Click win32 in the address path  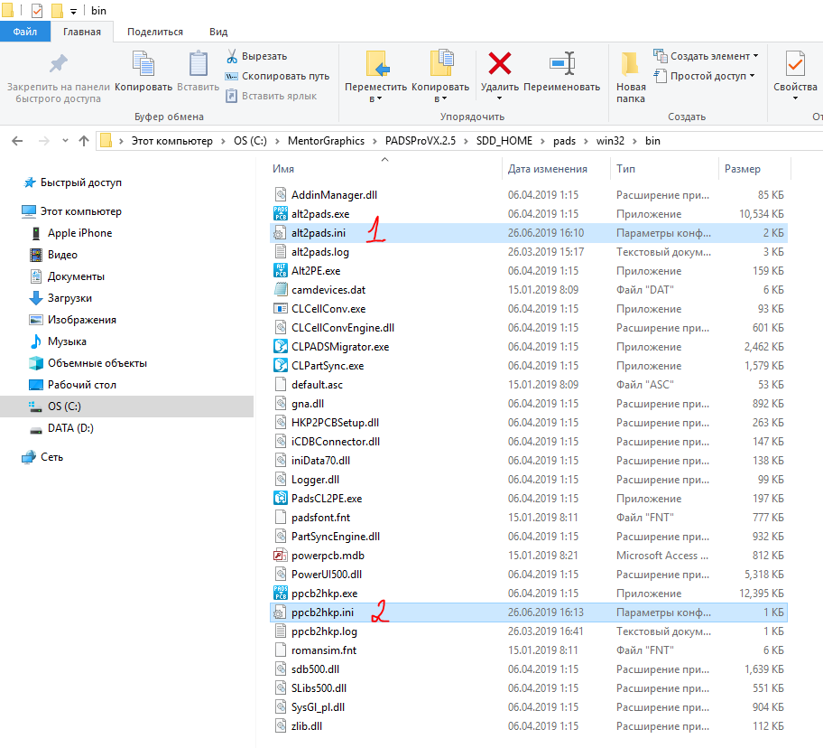coord(610,141)
